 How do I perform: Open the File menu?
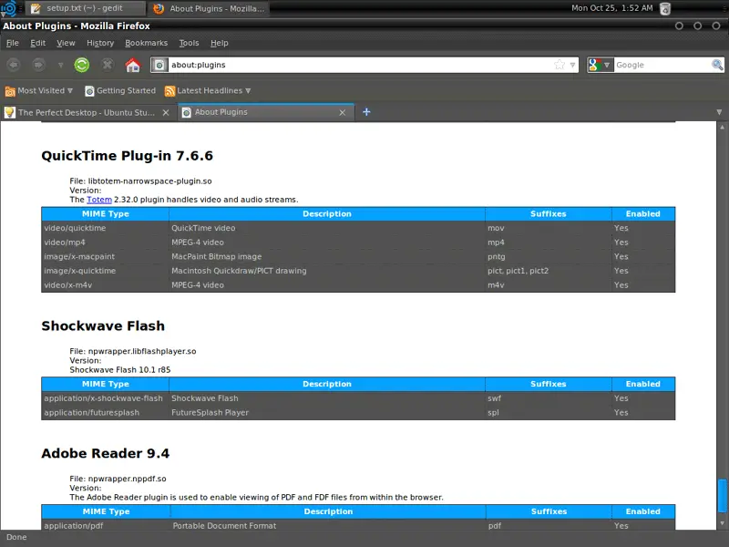pyautogui.click(x=13, y=43)
